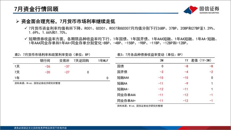Click the 7天 row label in Table 2
Viewport: 231px width, 130px height.
(17, 72)
